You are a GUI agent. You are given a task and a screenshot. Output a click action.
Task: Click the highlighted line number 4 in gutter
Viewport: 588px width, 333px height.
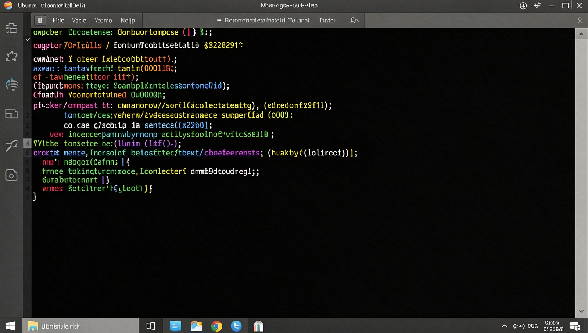point(28,143)
